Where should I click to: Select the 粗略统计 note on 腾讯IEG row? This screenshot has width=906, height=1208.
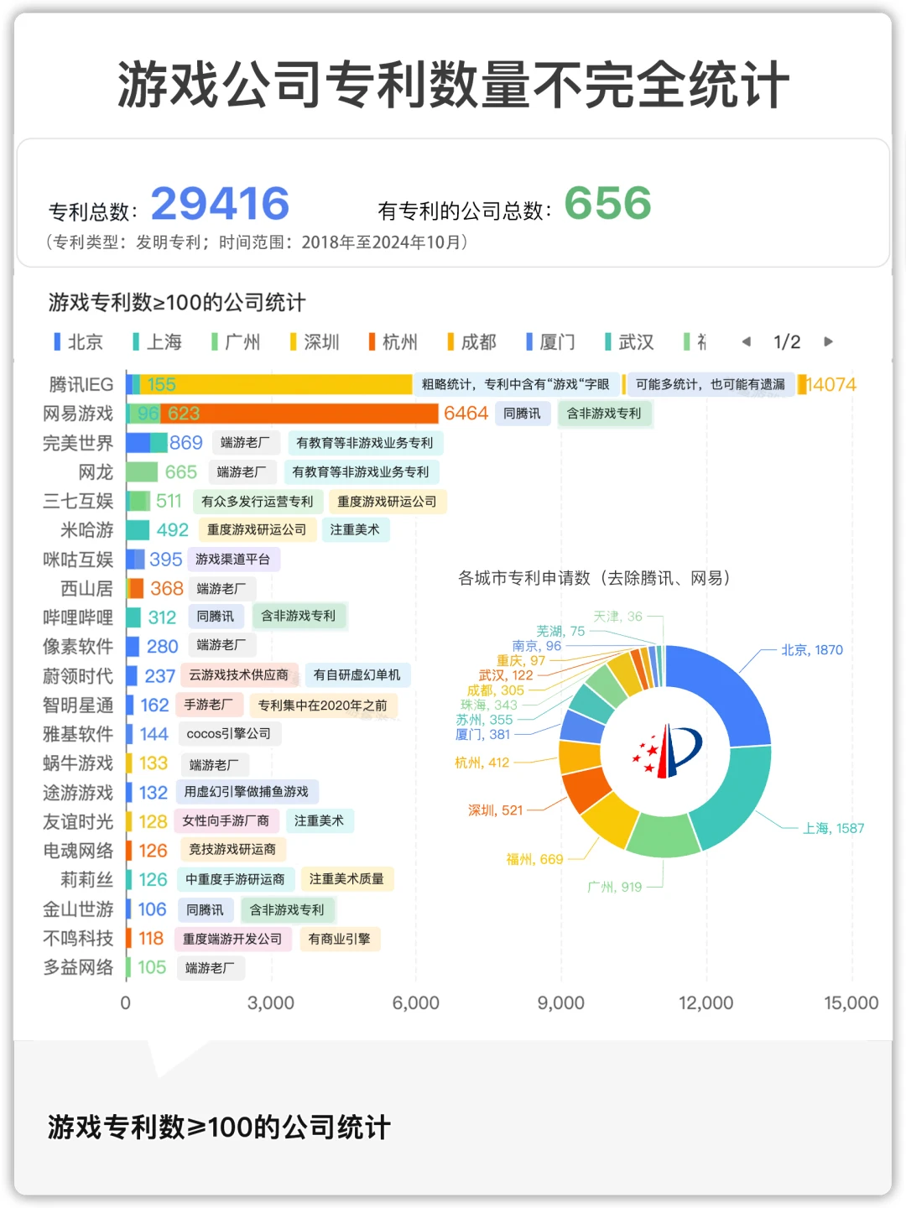(x=516, y=384)
